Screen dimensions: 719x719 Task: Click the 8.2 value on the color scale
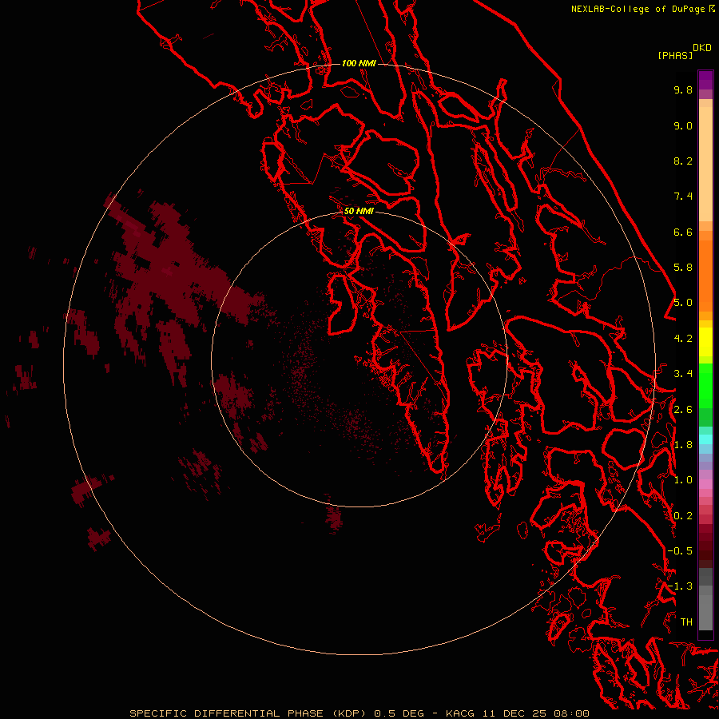(683, 161)
